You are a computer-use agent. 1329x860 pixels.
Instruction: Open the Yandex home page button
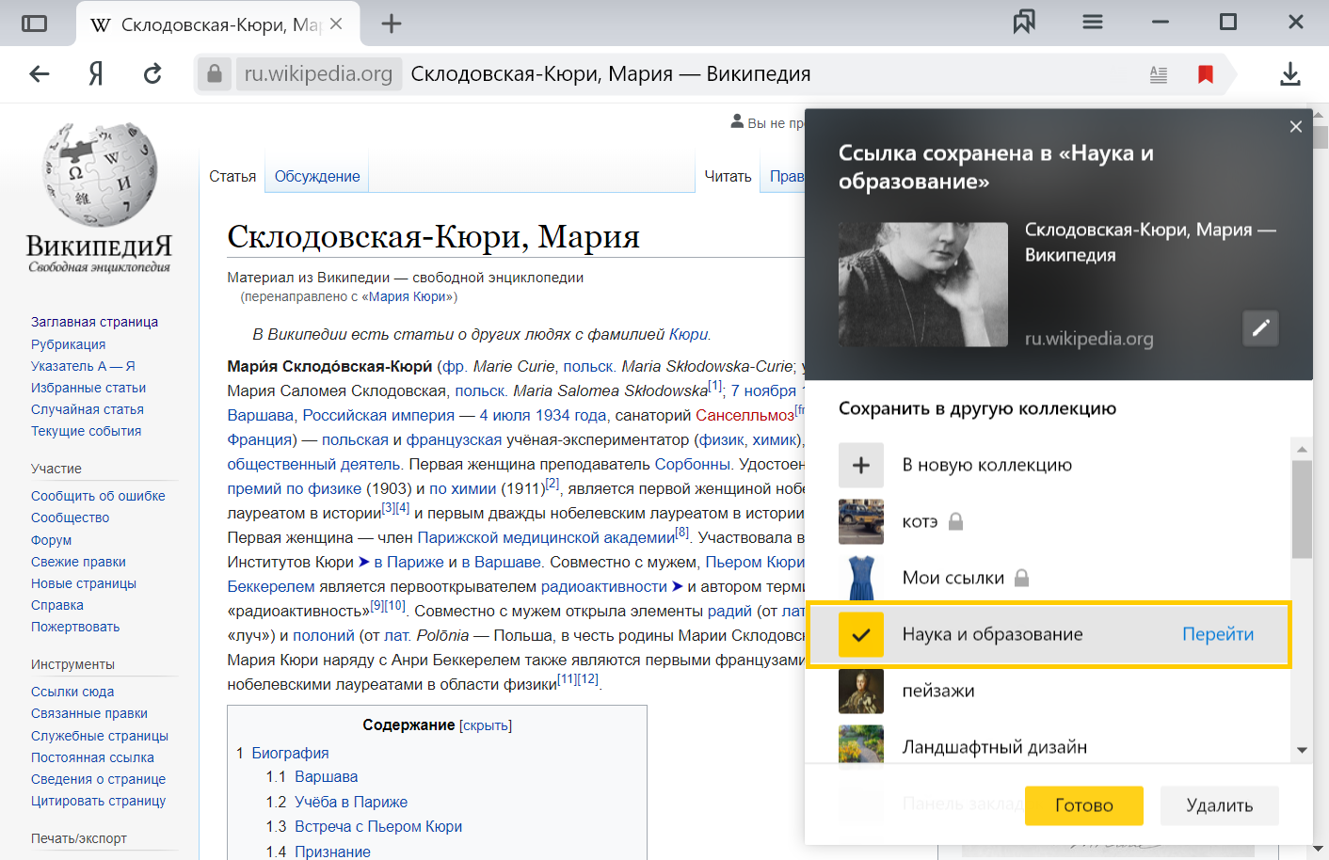pyautogui.click(x=95, y=73)
